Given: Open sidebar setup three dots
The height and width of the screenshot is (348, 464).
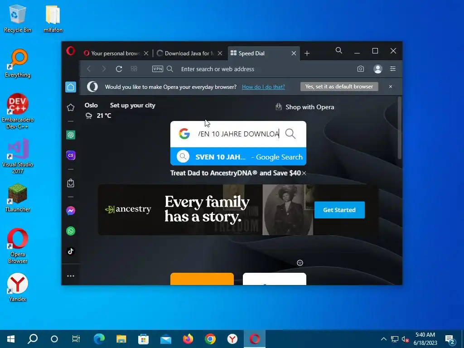Looking at the screenshot, I should click(70, 276).
